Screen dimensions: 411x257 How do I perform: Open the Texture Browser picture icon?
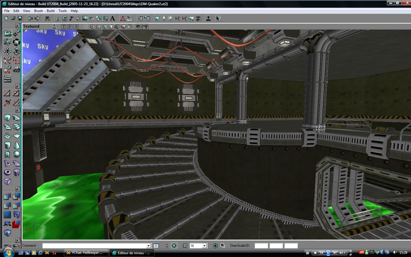(85, 18)
